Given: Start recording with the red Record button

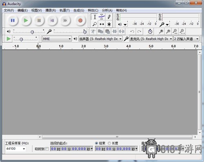Looking at the screenshot, I should (x=80, y=20).
